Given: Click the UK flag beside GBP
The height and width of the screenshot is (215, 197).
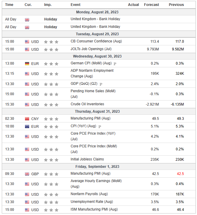Looking at the screenshot, I should (x=27, y=174).
